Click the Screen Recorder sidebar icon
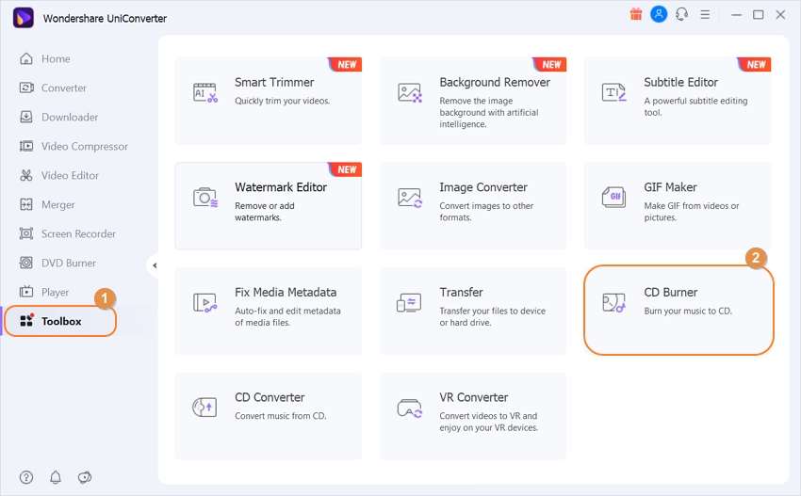Screen dimensions: 801x496 coord(26,233)
